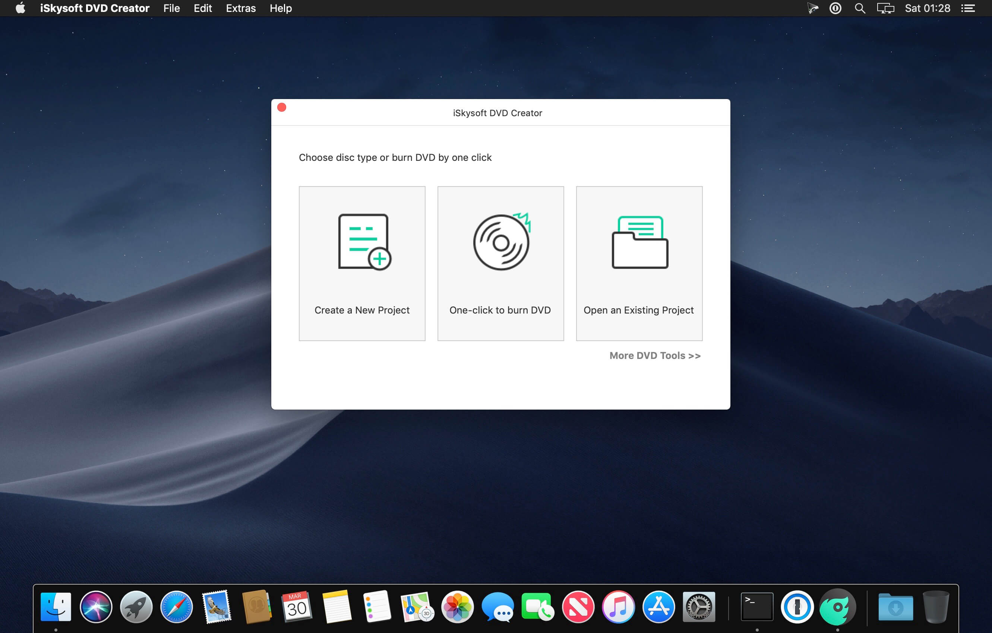Click the Apple menu logo
The height and width of the screenshot is (633, 992).
coord(20,8)
